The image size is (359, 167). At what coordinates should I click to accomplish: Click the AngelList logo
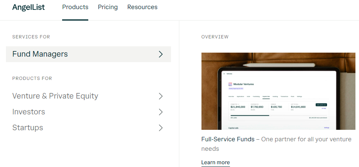[x=28, y=7]
